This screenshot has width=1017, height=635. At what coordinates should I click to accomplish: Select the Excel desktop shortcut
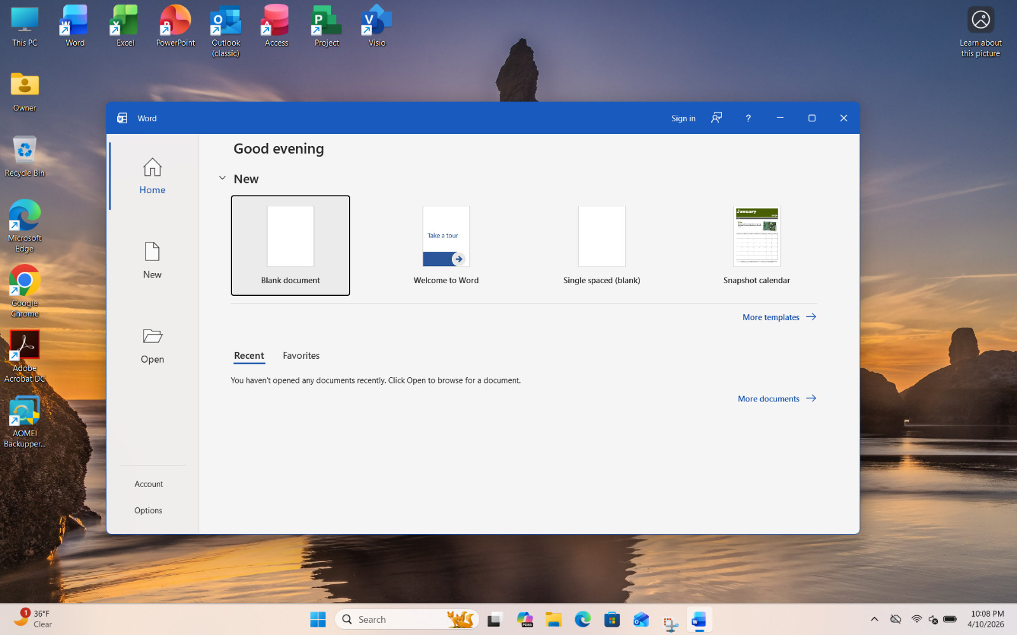click(125, 26)
